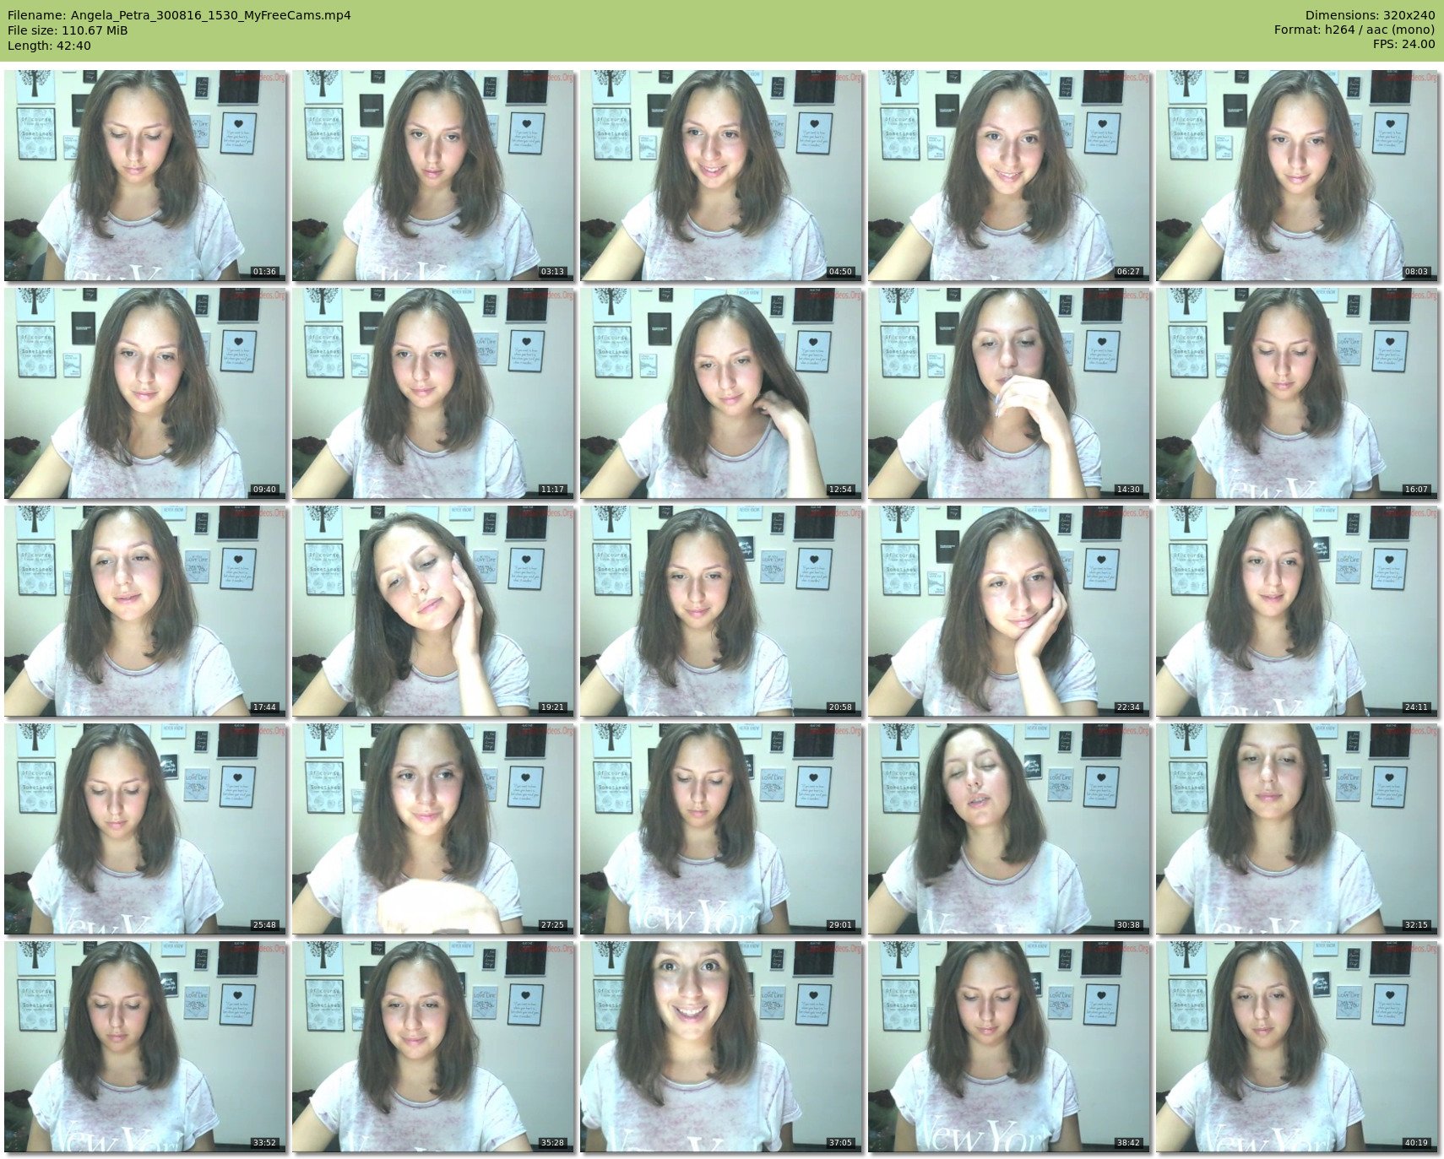Open the frame with timestamp 03:13

(433, 176)
